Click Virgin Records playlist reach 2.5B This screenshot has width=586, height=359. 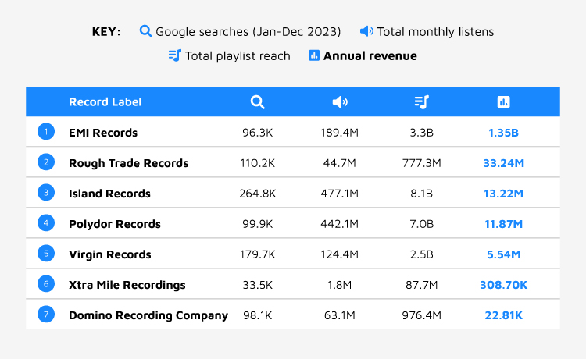422,254
